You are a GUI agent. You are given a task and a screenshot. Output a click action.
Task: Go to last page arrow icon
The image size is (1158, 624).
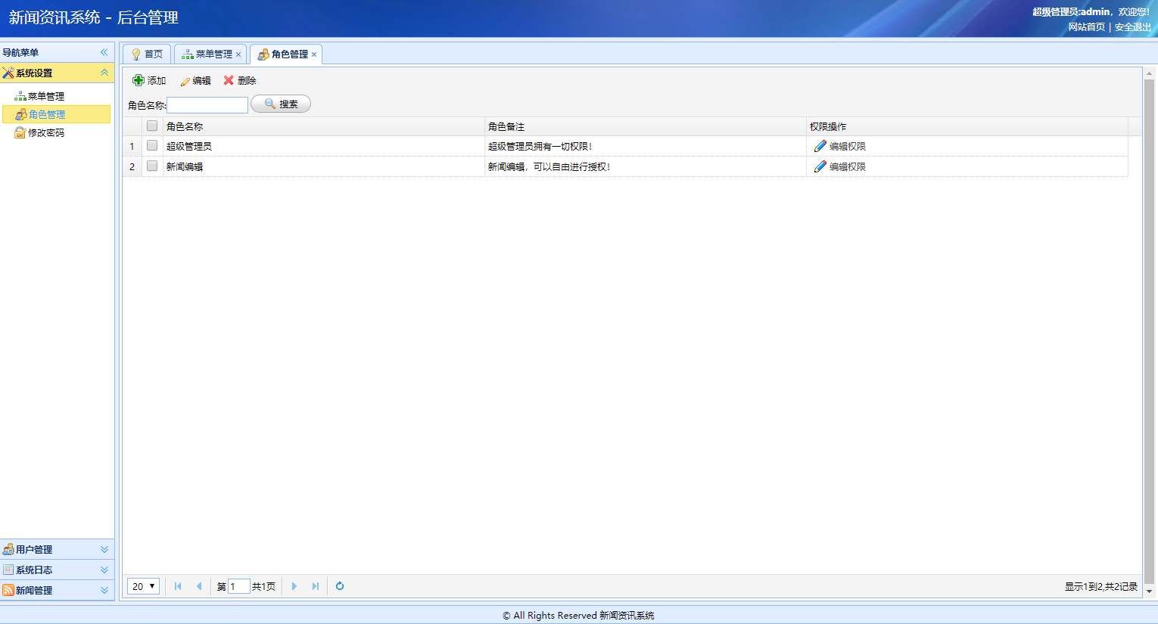pos(316,586)
